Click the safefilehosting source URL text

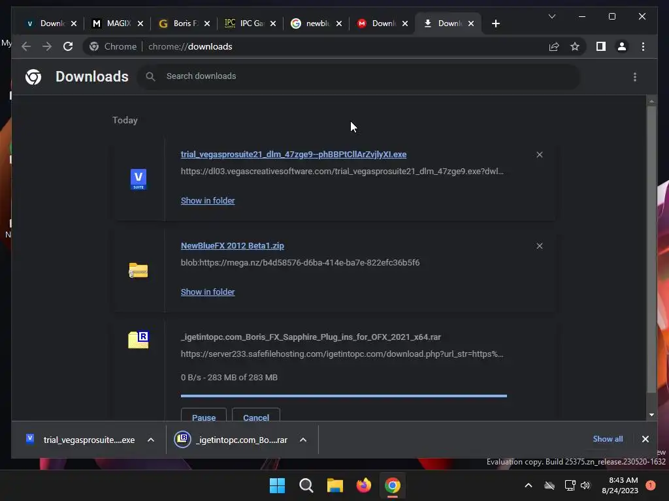[x=342, y=354]
